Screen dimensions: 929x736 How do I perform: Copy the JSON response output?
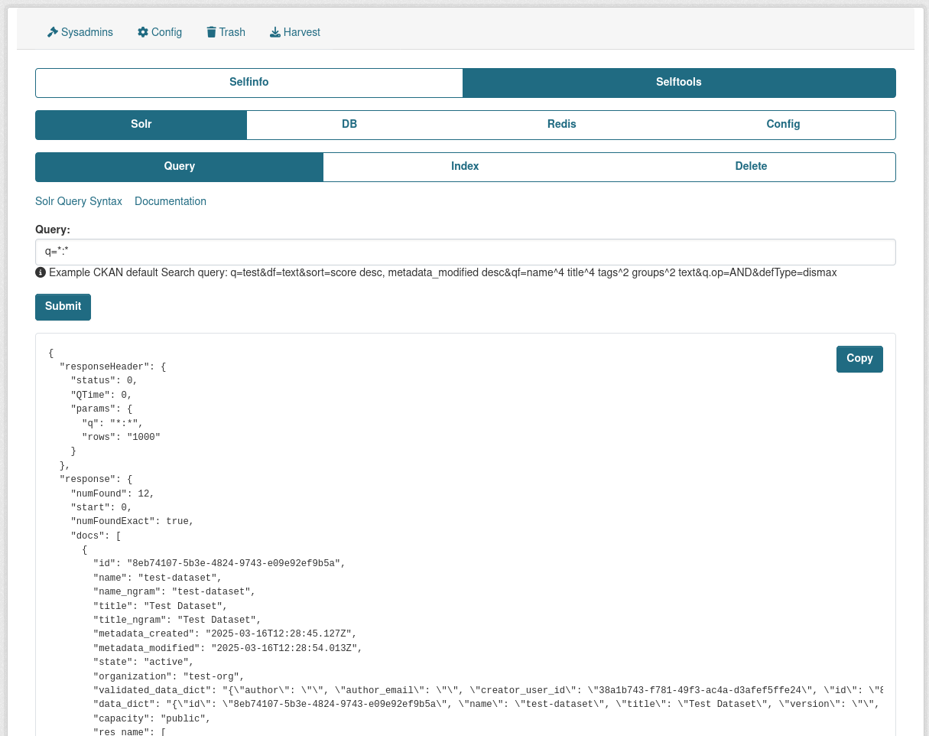click(859, 359)
